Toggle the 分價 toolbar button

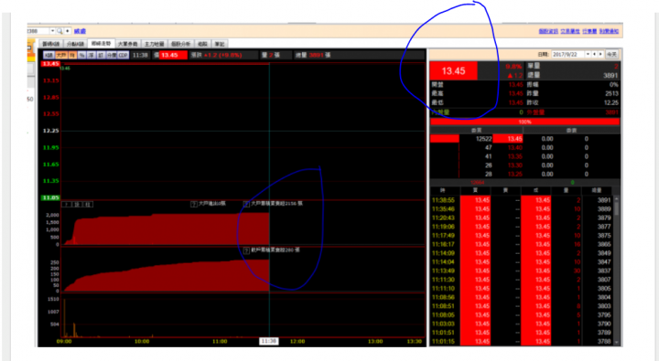pos(112,55)
